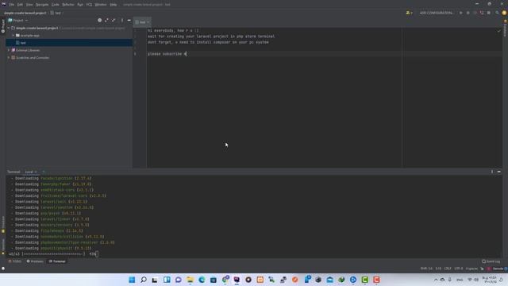Toggle tool window bars icon in status bar corner
508x286 pixels.
3,269
